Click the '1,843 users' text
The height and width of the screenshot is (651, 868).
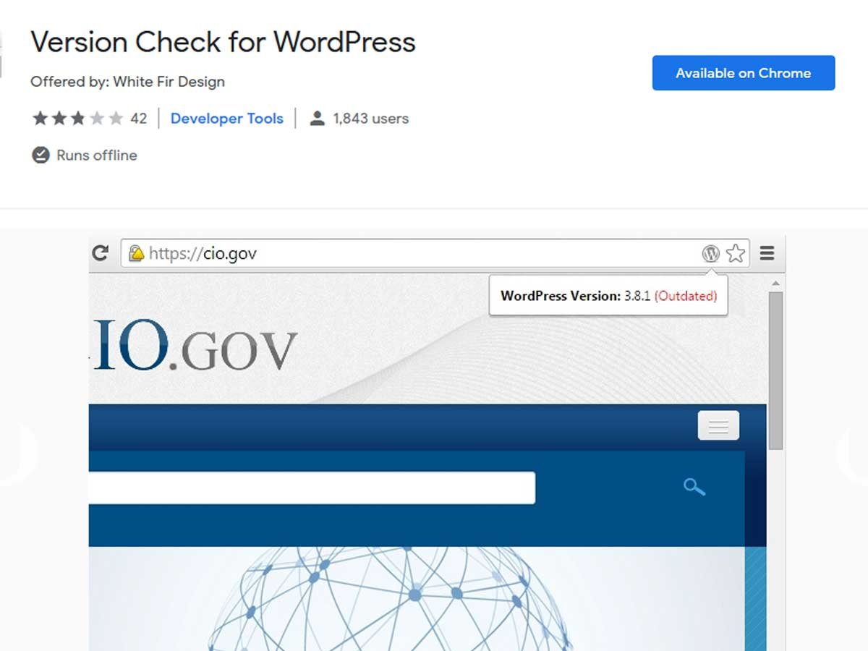(371, 119)
